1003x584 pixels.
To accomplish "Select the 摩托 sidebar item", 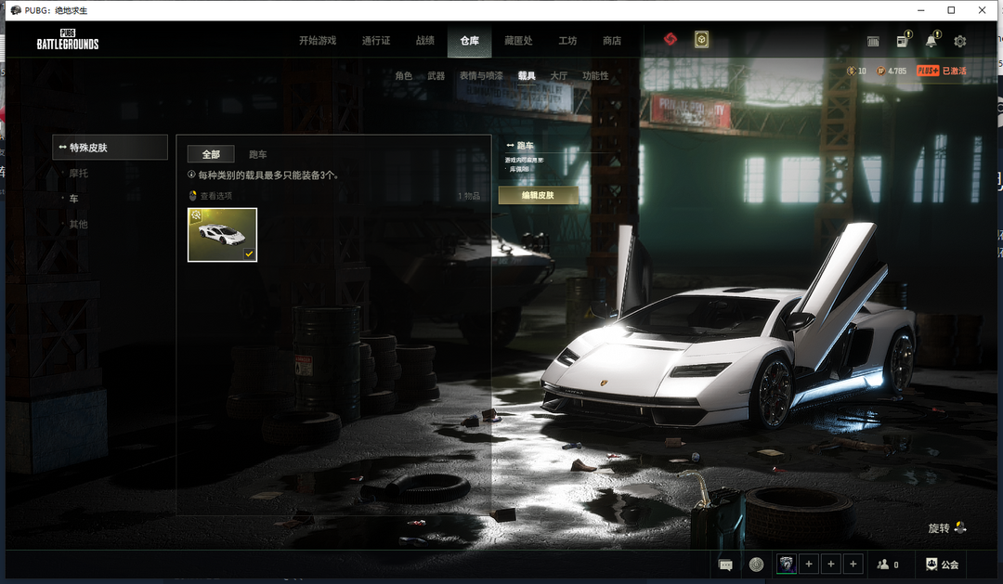I will click(x=79, y=173).
